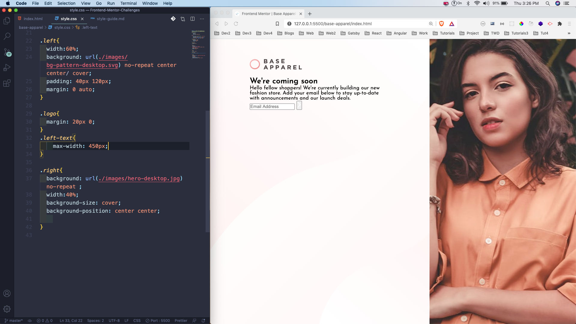The width and height of the screenshot is (576, 324).
Task: Click the diamond source-control icon in editor toolbar
Action: [x=173, y=19]
